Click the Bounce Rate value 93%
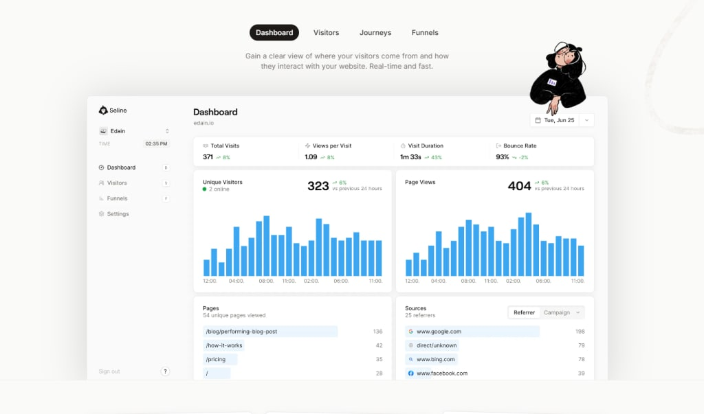Viewport: 704px width, 414px height. coord(503,157)
